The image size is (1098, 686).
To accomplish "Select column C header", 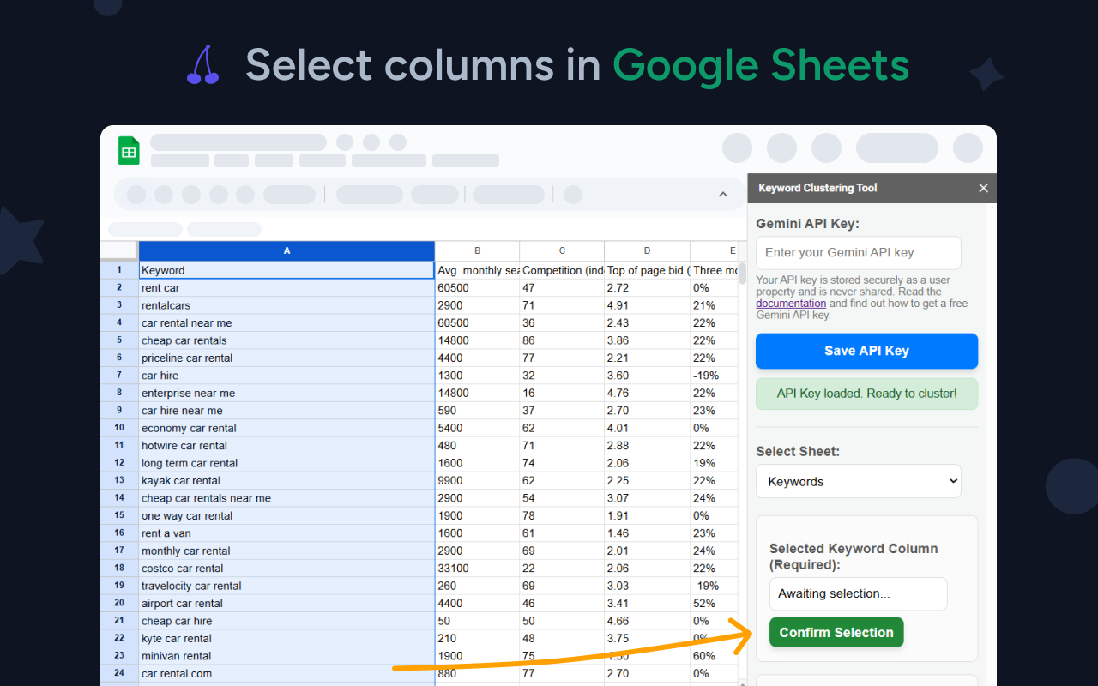I will pos(562,250).
